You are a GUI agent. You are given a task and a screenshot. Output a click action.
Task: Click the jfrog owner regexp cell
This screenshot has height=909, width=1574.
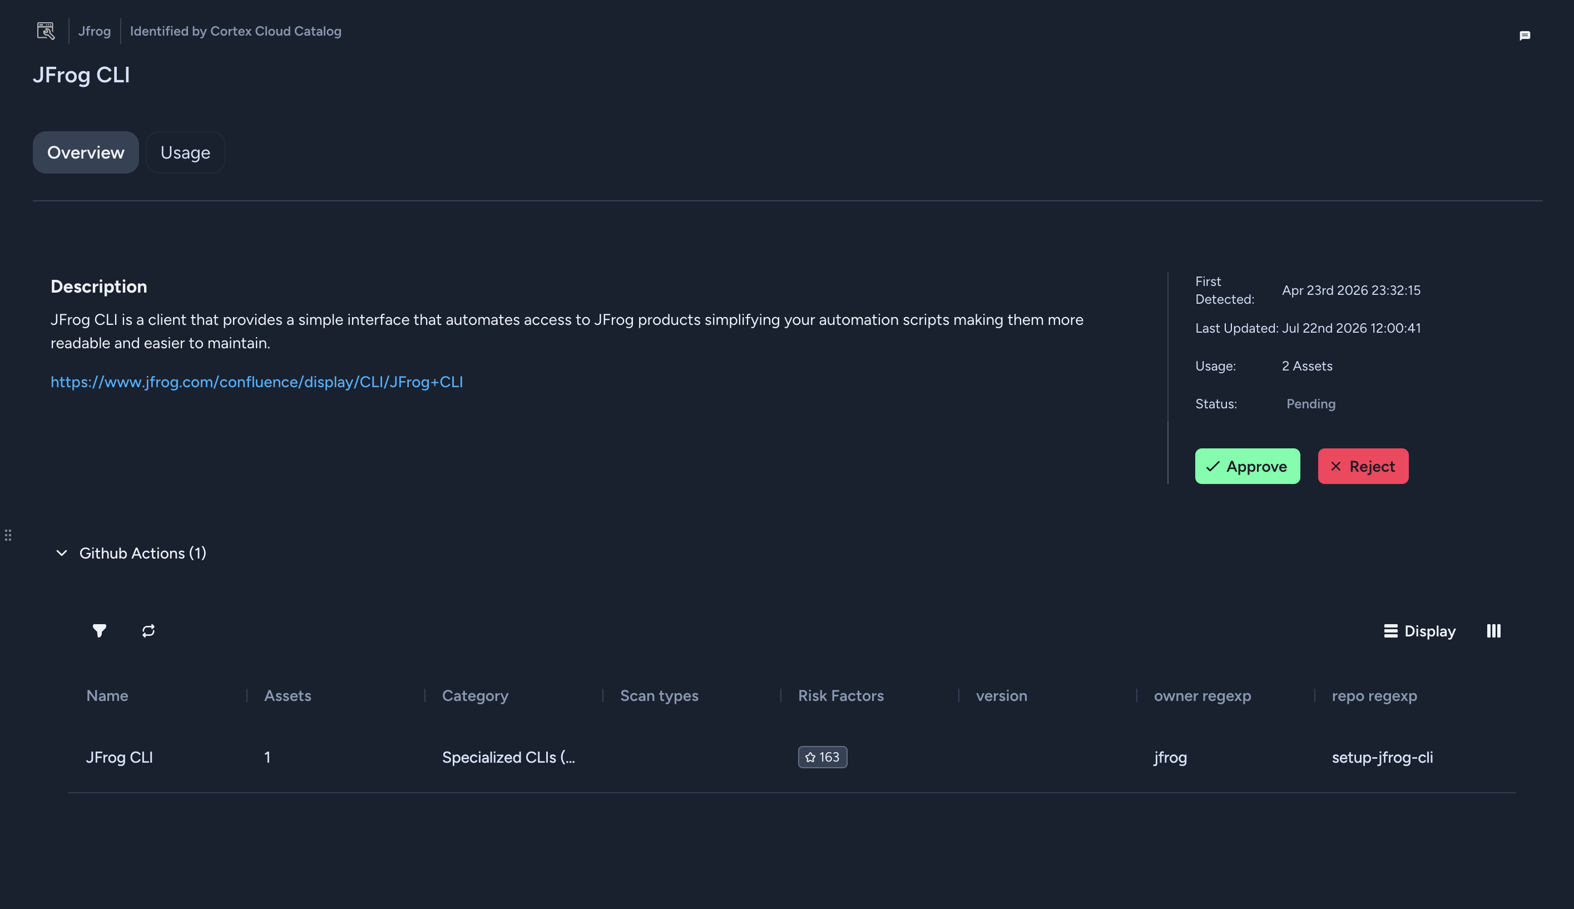click(1170, 757)
